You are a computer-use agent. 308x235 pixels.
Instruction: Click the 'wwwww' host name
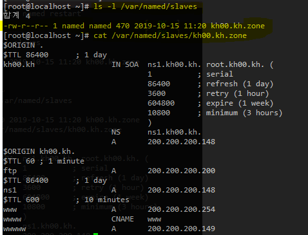(14, 229)
